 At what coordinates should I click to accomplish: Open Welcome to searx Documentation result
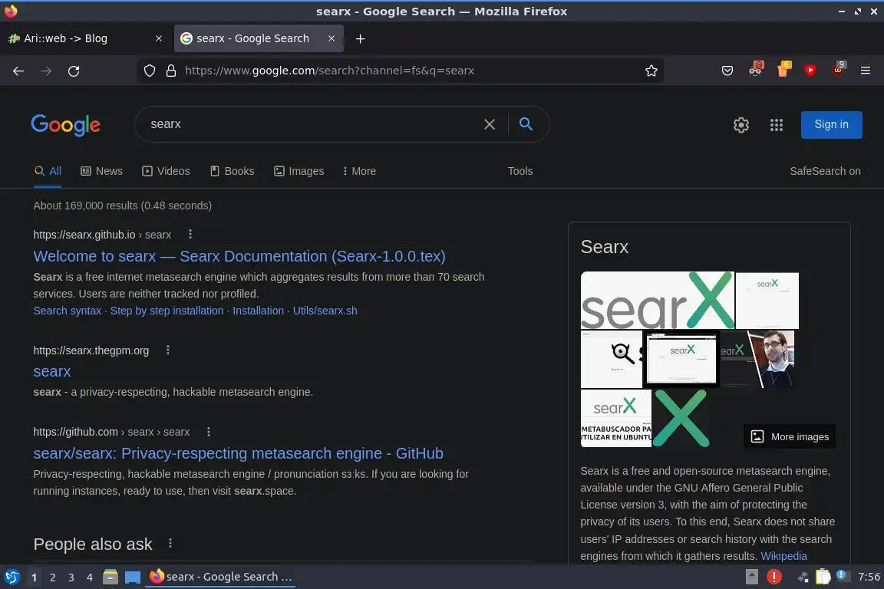[239, 256]
